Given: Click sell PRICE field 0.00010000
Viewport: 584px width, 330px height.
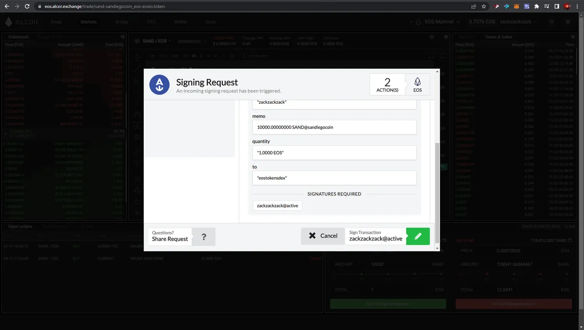Looking at the screenshot, I should pyautogui.click(x=513, y=251).
